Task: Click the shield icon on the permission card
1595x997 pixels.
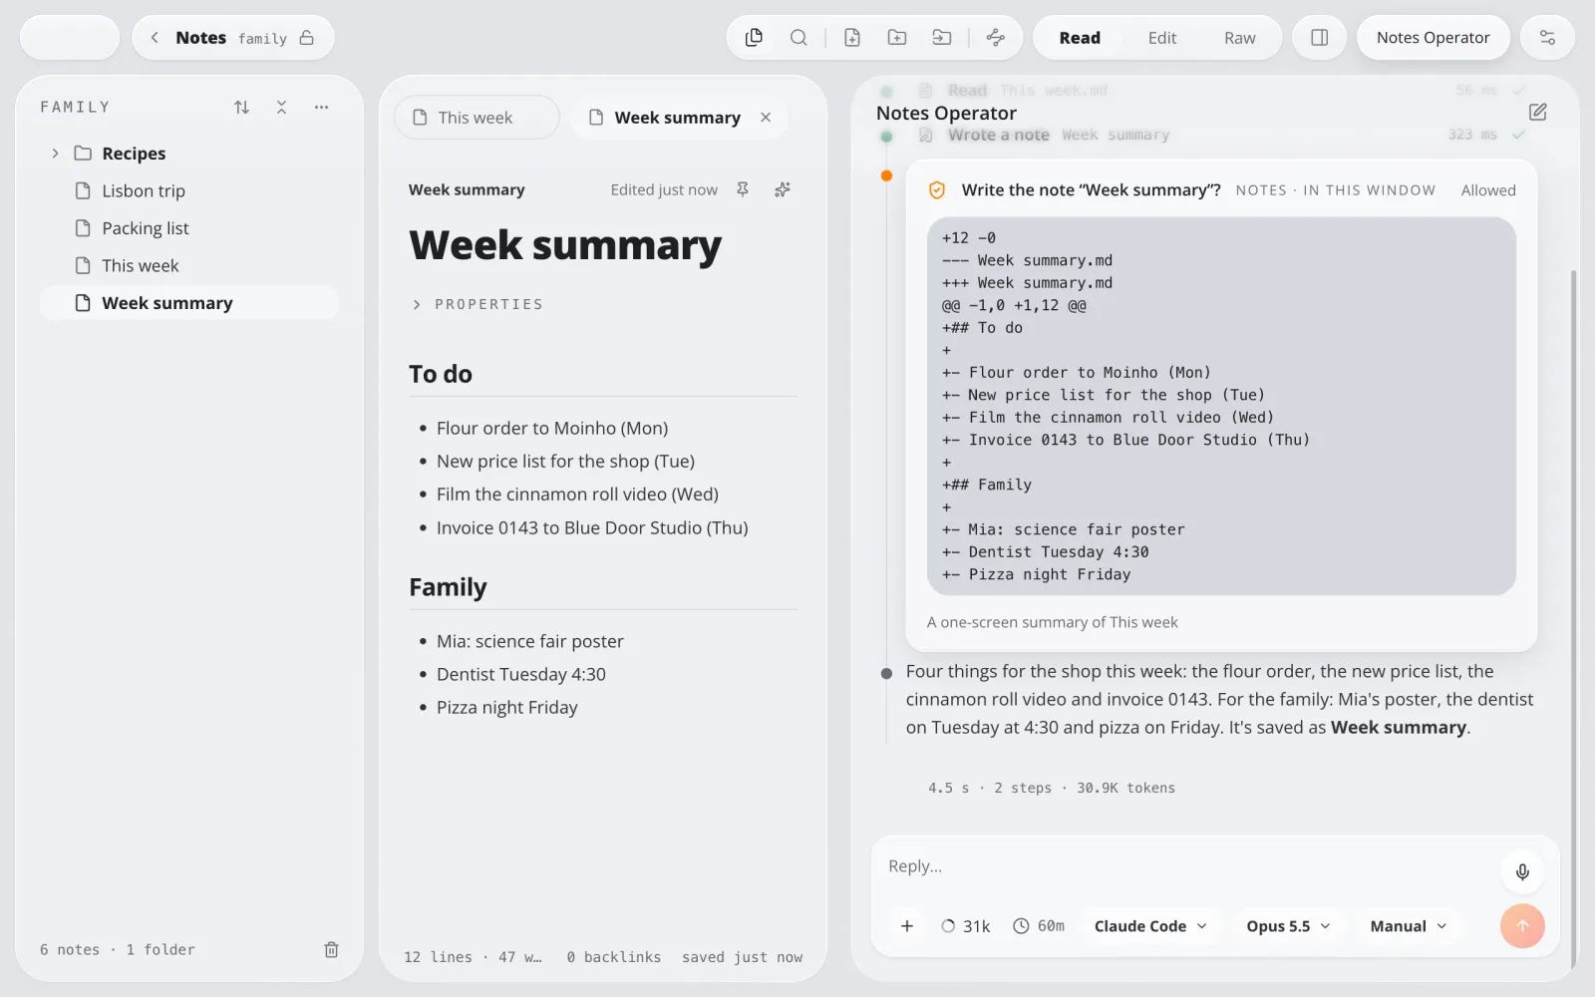Action: pos(937,190)
